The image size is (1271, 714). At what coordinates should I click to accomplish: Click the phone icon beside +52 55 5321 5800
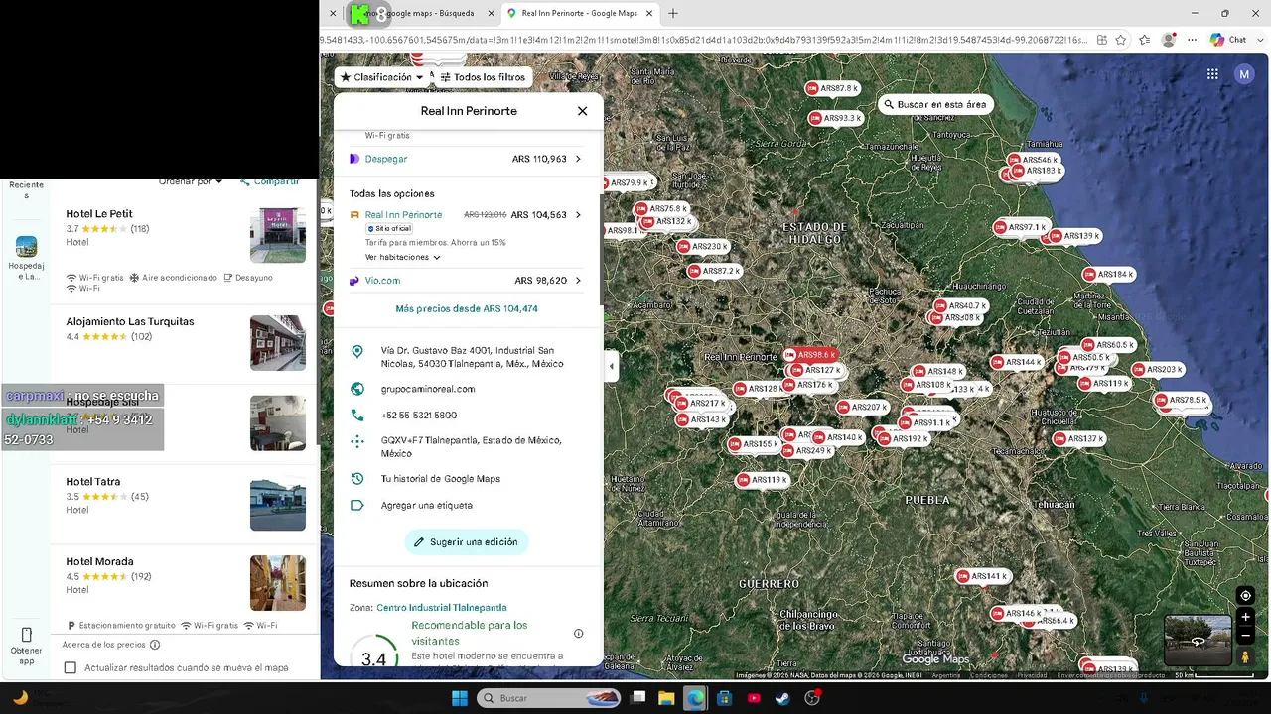[357, 416]
